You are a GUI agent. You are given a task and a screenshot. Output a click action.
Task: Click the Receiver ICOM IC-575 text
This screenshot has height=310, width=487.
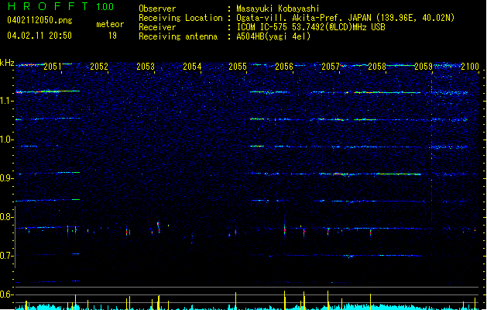[310, 27]
